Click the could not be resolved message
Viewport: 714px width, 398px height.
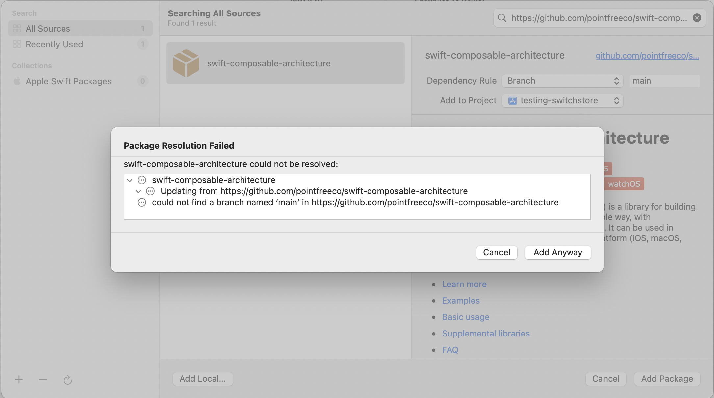[231, 164]
